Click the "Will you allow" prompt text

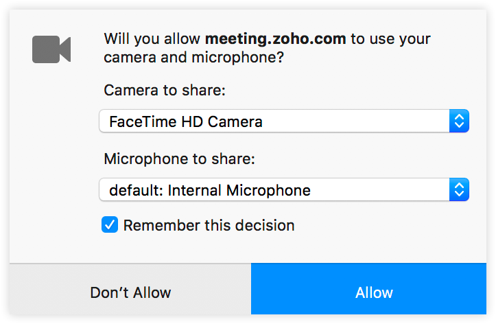tap(152, 38)
